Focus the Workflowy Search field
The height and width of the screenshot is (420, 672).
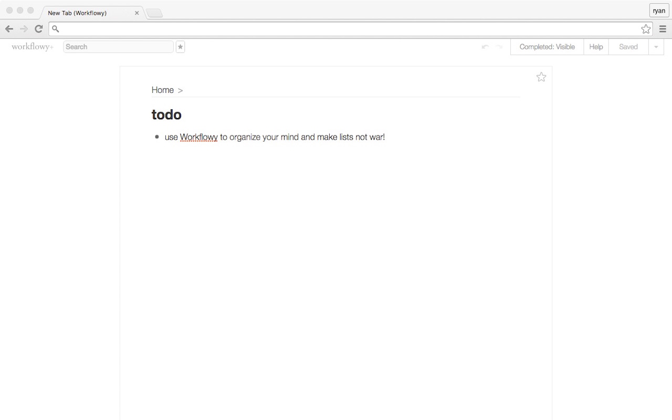coord(118,47)
